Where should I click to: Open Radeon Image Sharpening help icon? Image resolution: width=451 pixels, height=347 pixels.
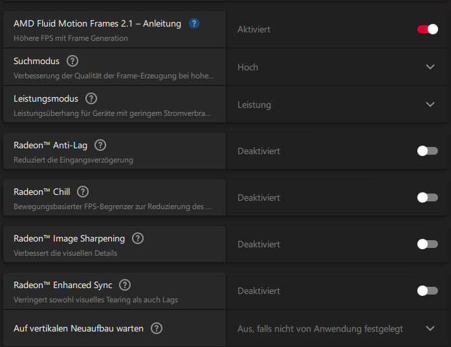click(x=138, y=238)
